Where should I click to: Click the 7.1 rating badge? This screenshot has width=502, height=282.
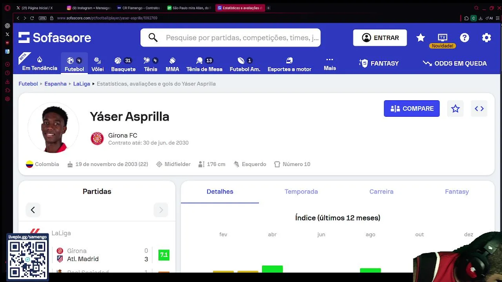tap(164, 255)
